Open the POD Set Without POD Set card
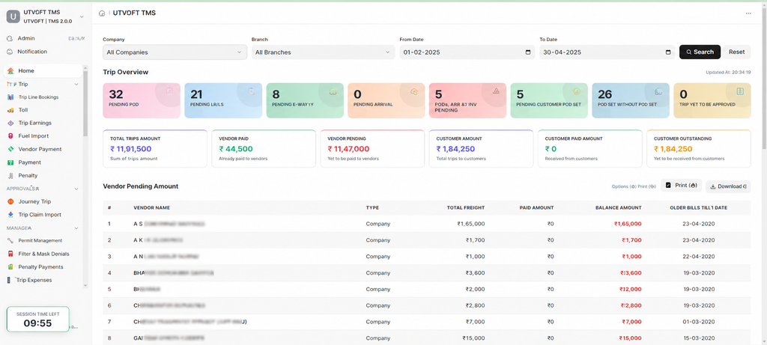Image resolution: width=767 pixels, height=345 pixels. [x=631, y=100]
